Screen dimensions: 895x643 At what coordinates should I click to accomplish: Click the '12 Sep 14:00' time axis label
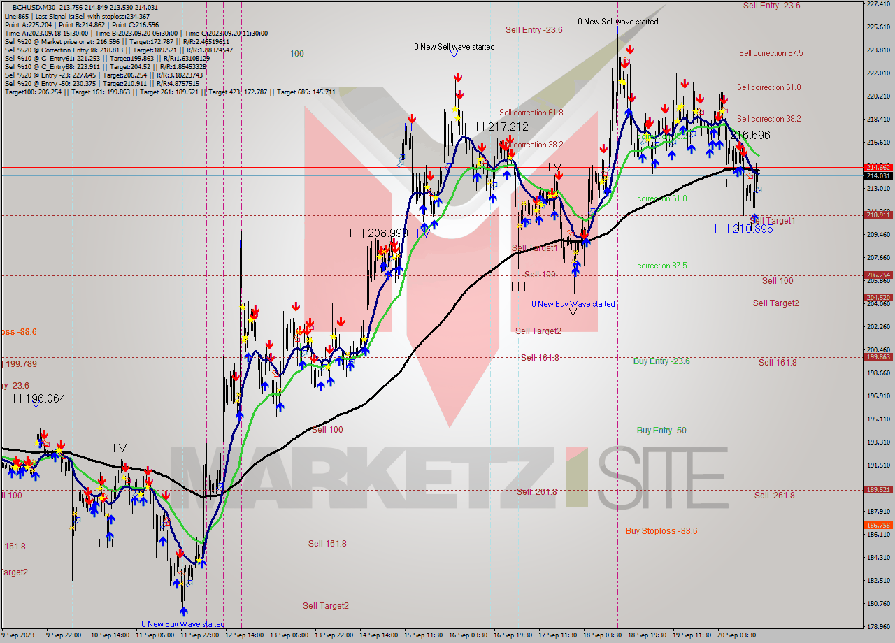coord(245,635)
